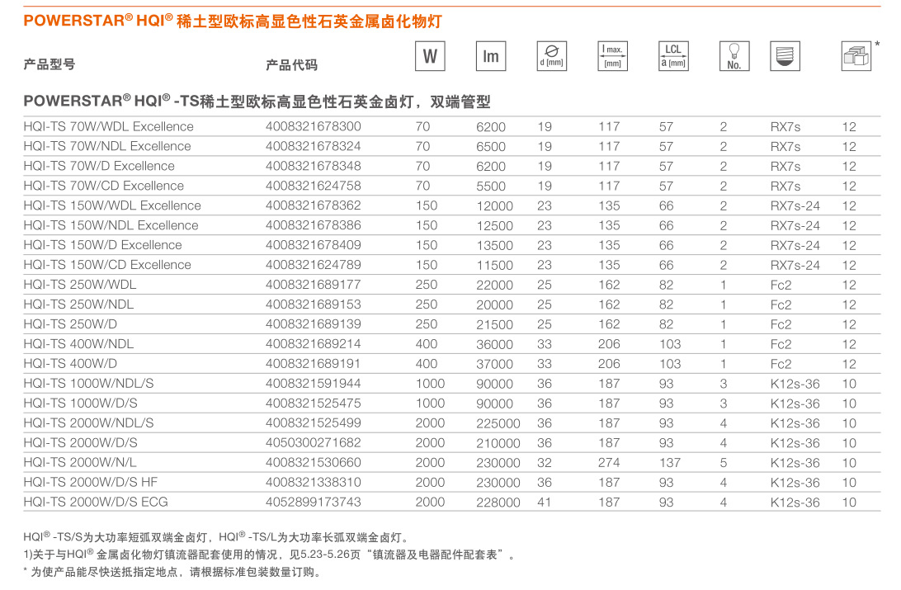Viewport: 901px width, 590px height.
Task: Click the diameter d [mm] header icon
Action: coord(552,56)
